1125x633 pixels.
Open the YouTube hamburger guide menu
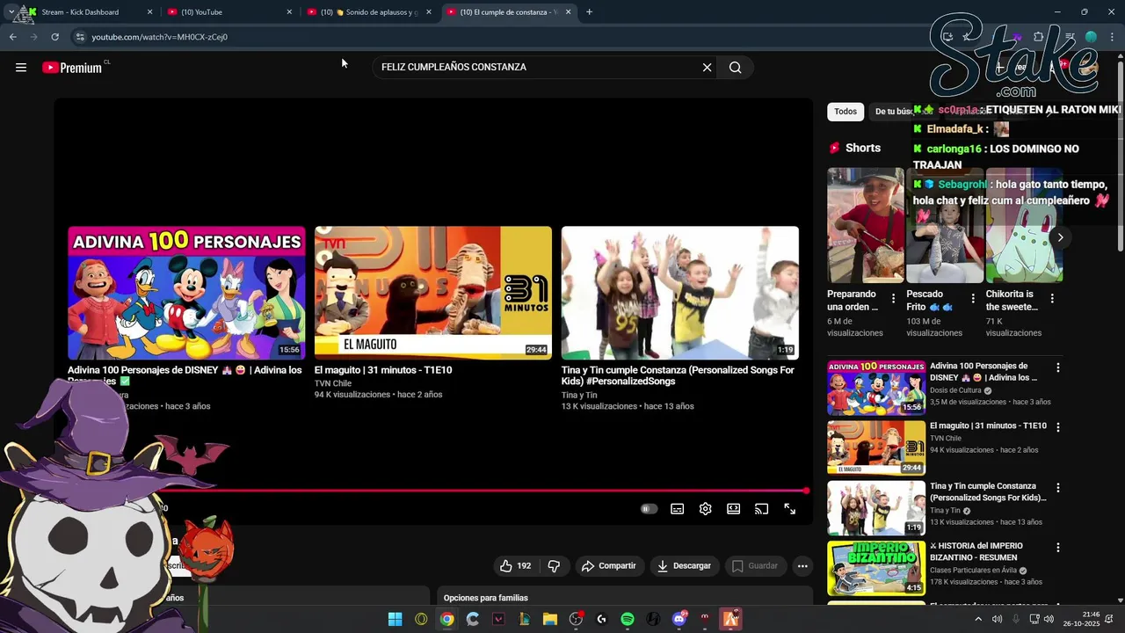pyautogui.click(x=21, y=68)
